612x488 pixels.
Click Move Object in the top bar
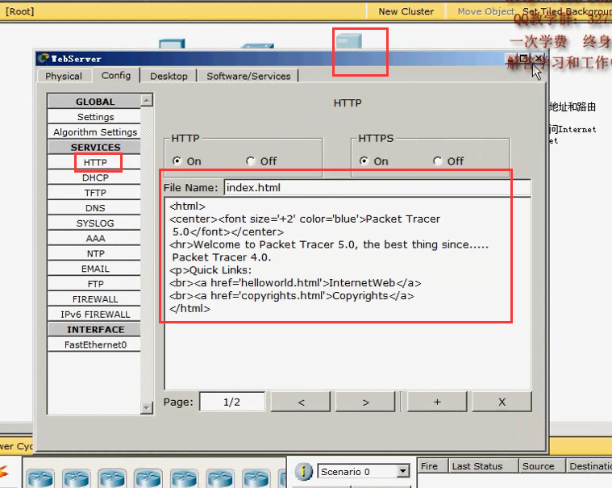click(x=486, y=12)
